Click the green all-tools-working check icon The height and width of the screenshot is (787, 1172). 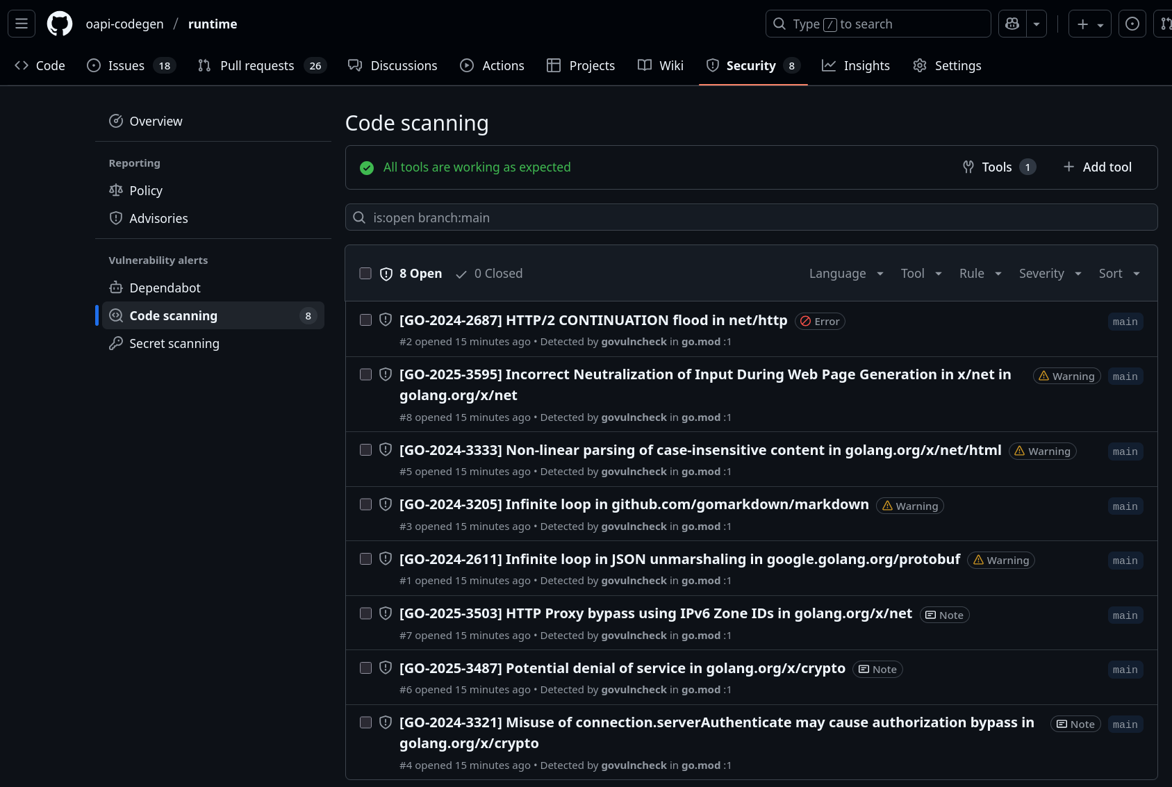pos(367,167)
